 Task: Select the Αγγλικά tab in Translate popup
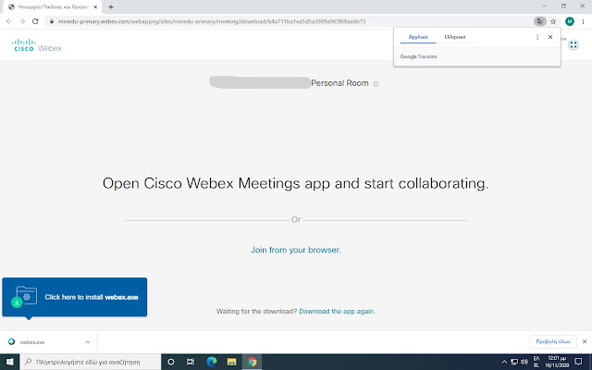(418, 37)
